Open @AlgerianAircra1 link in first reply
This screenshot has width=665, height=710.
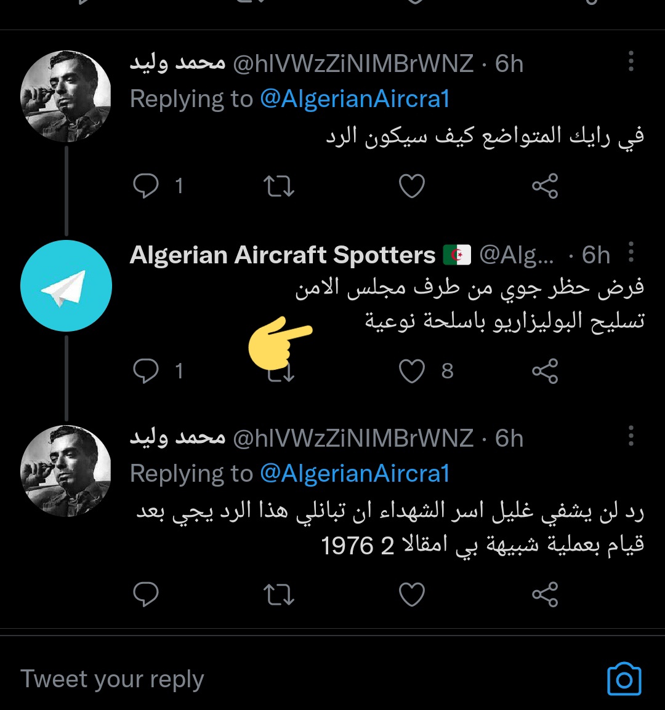point(355,99)
